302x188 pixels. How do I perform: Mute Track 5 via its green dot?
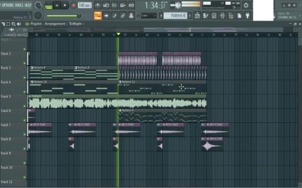25,106
